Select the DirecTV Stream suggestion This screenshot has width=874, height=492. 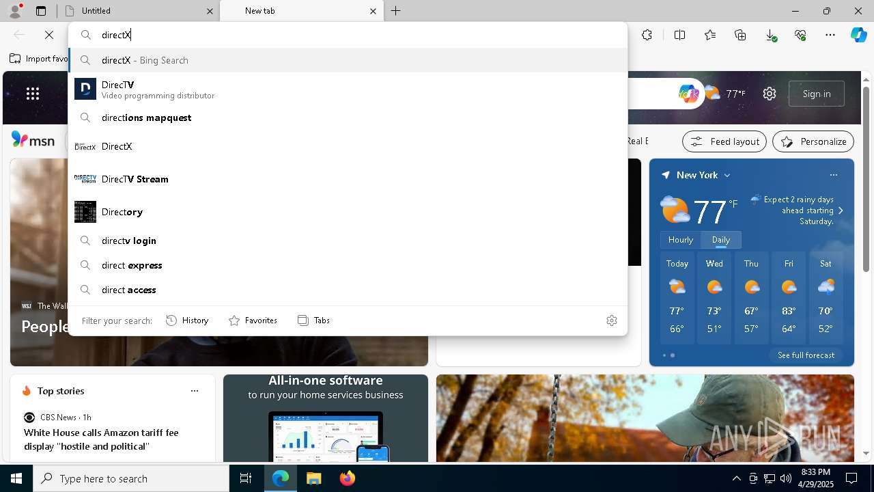coord(348,179)
